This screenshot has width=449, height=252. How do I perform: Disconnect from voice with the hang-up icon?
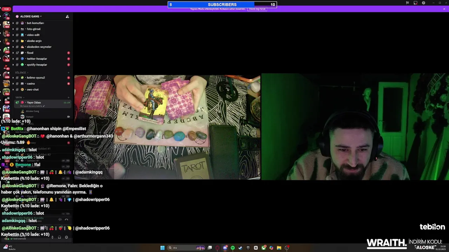[66, 220]
